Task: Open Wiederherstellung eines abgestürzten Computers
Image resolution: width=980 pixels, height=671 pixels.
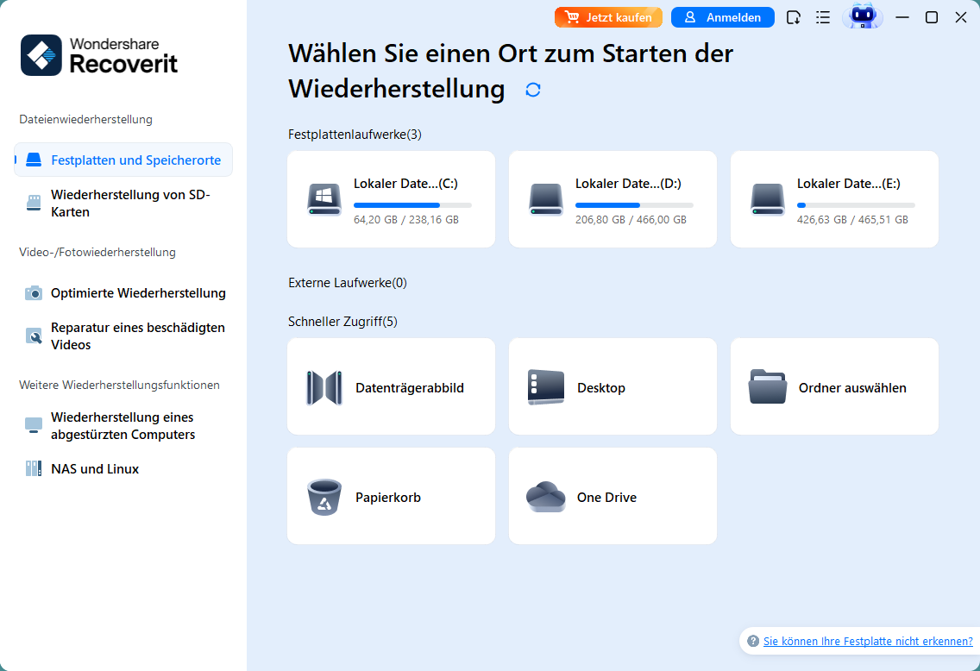Action: click(x=123, y=425)
